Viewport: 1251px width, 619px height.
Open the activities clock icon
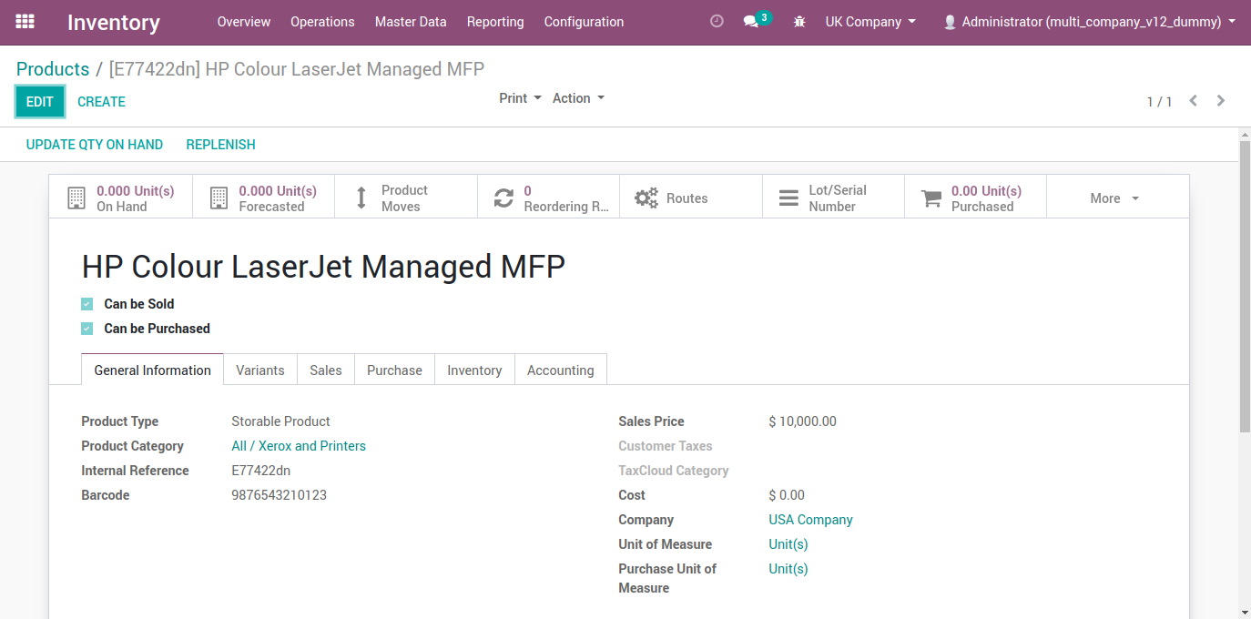pos(717,22)
